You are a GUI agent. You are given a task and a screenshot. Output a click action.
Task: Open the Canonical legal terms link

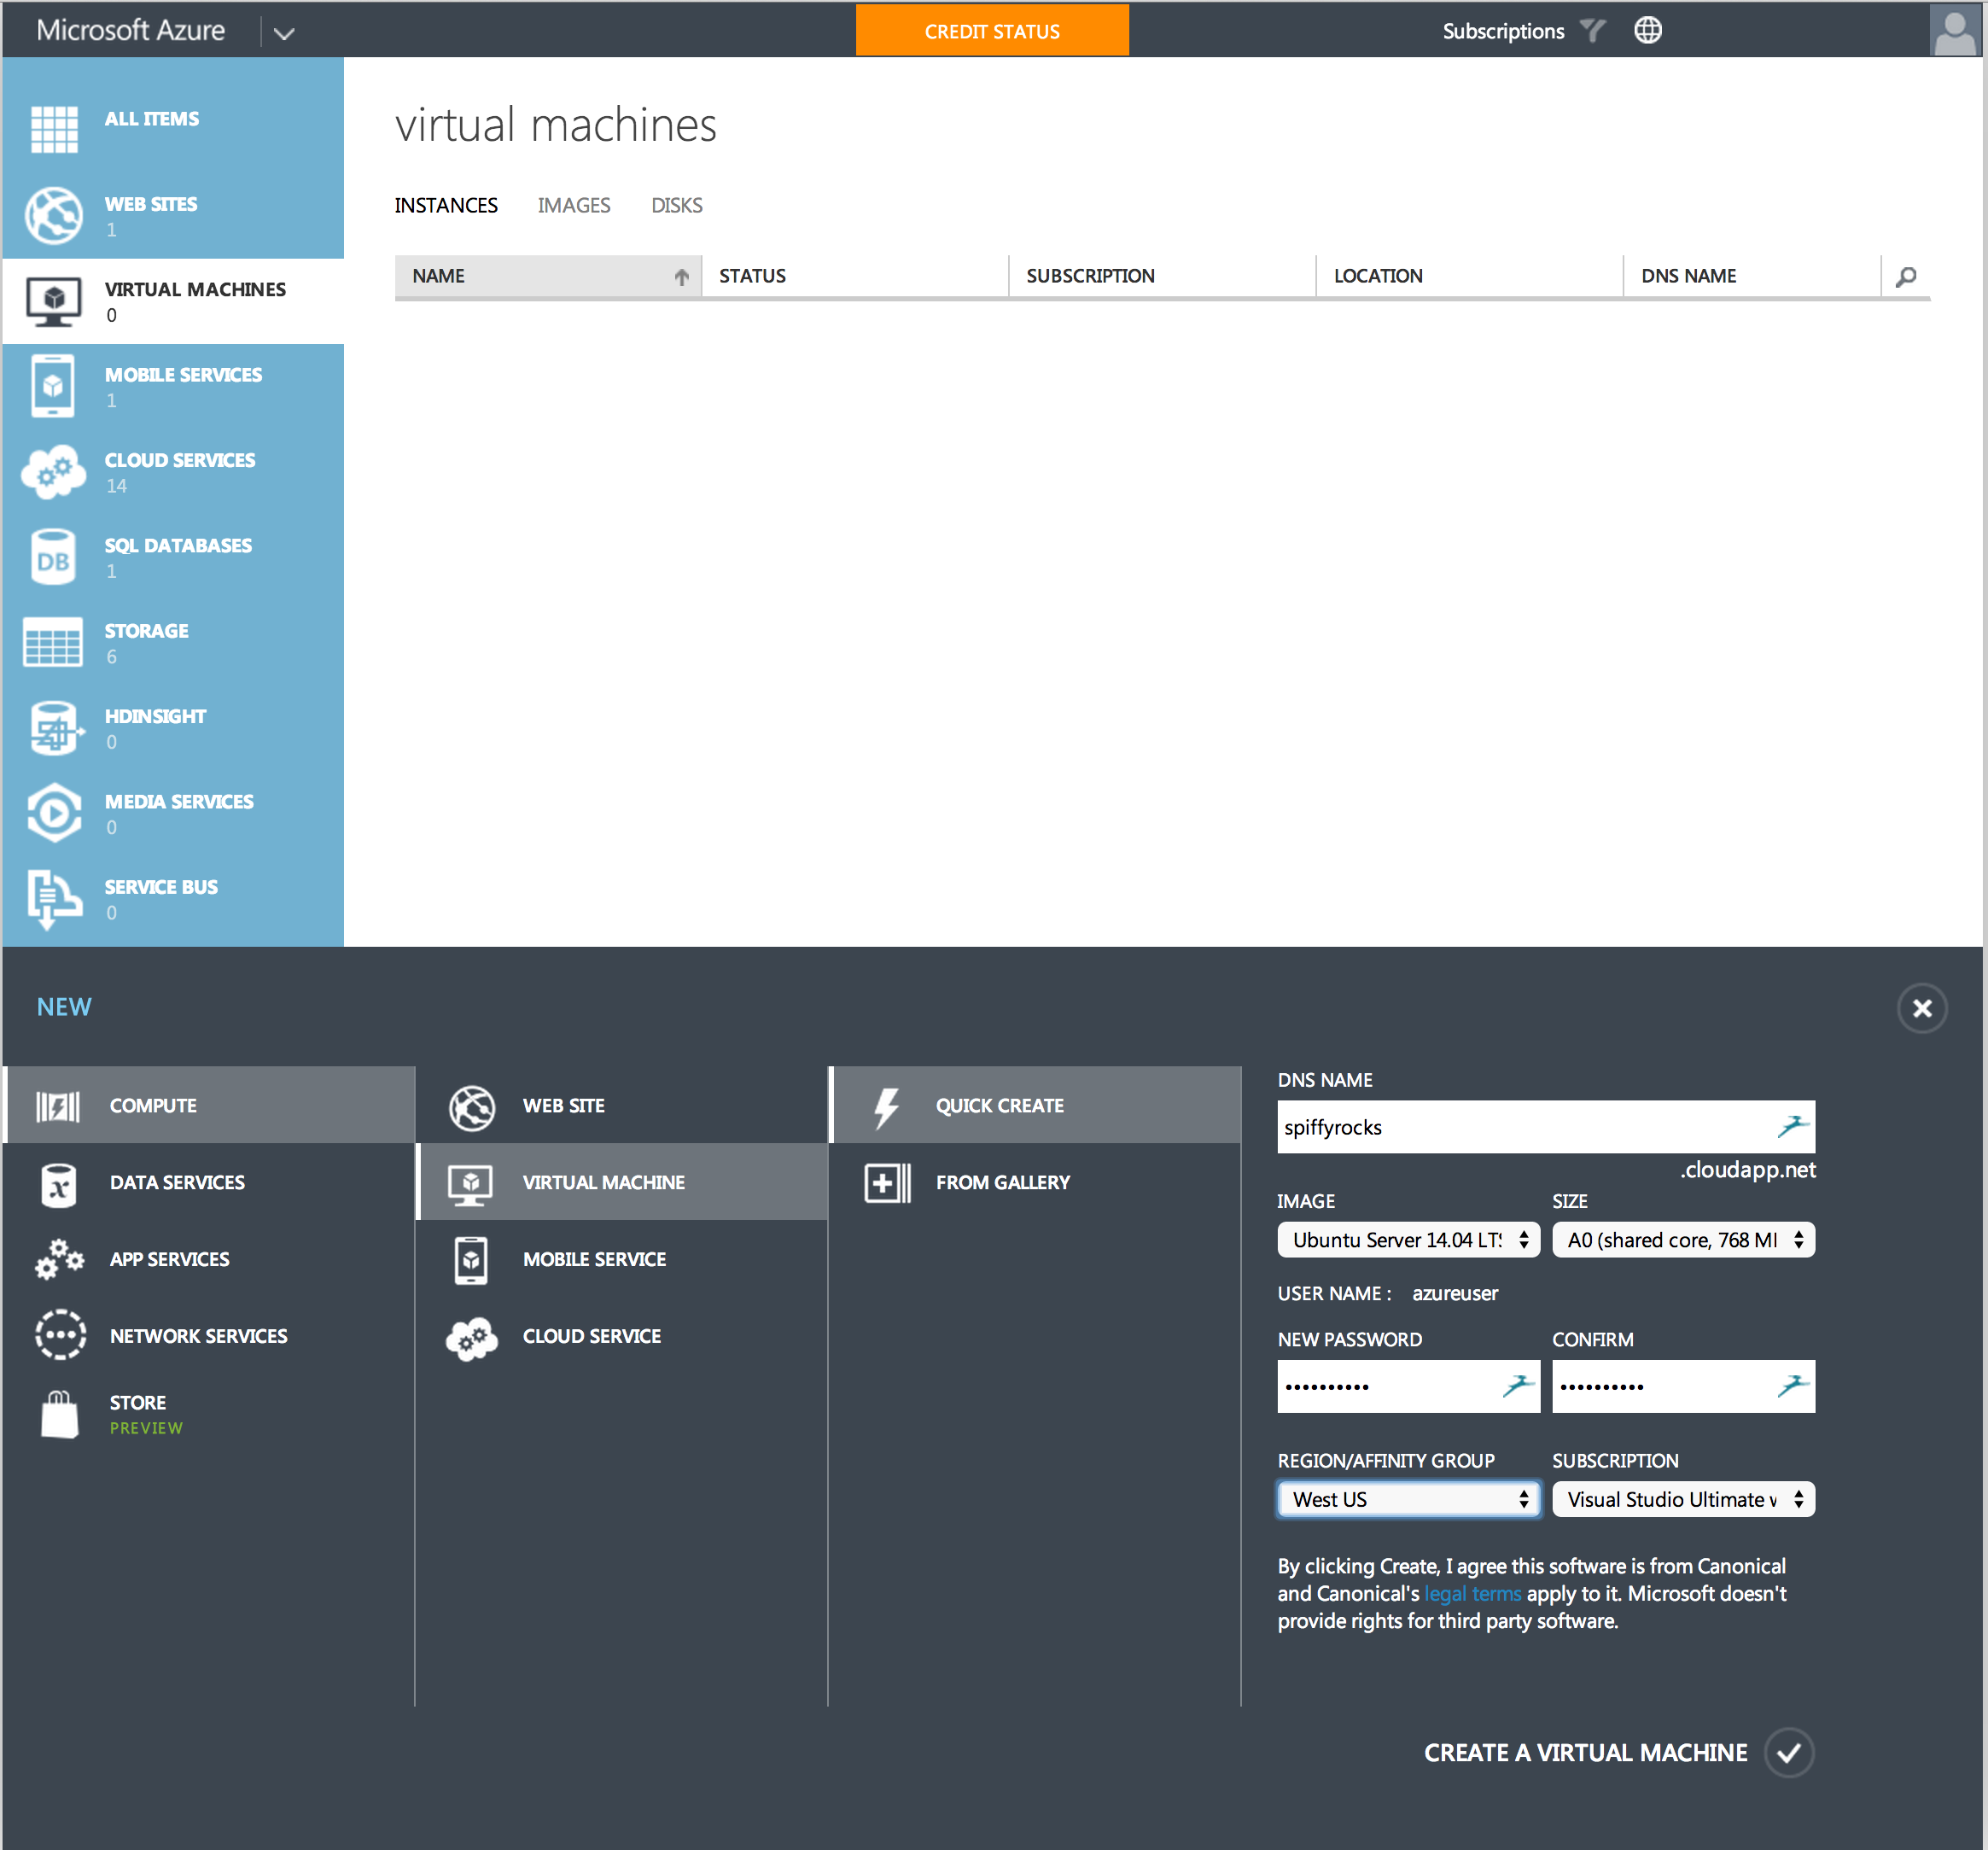click(x=1472, y=1595)
